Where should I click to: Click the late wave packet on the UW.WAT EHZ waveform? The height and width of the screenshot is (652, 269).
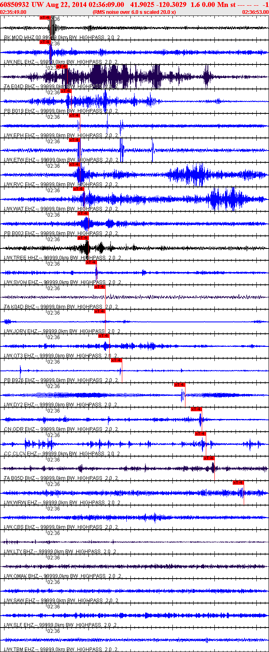click(x=226, y=199)
